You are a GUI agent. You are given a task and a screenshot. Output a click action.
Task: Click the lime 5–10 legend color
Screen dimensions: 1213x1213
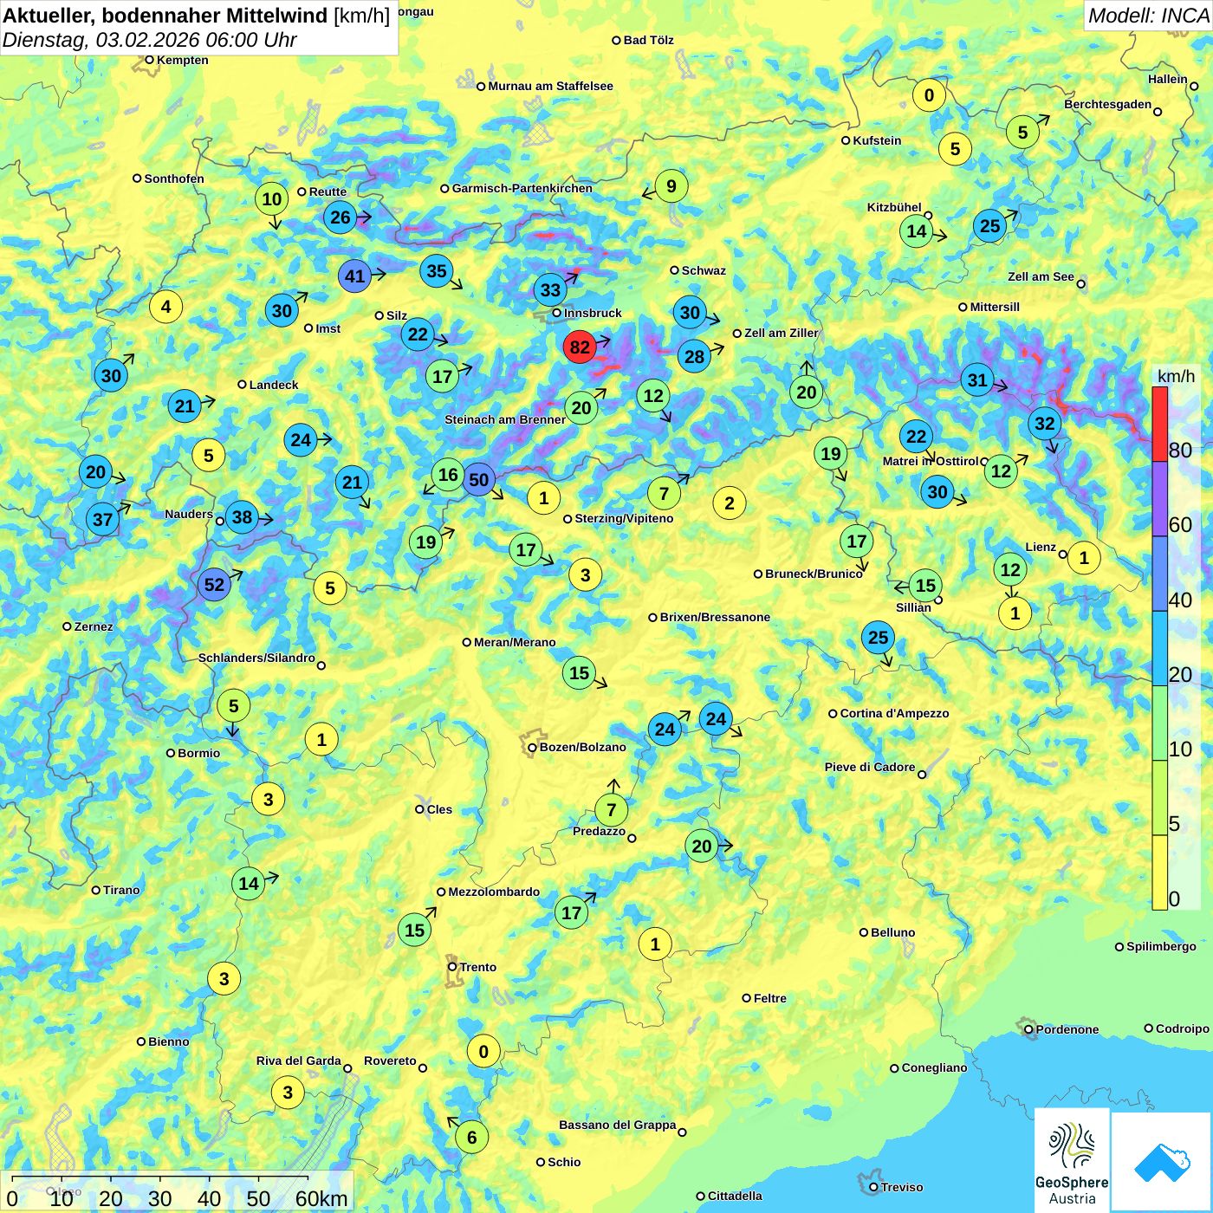1159,798
